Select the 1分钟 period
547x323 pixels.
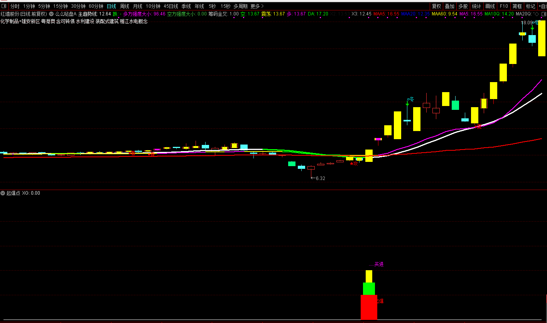point(29,6)
